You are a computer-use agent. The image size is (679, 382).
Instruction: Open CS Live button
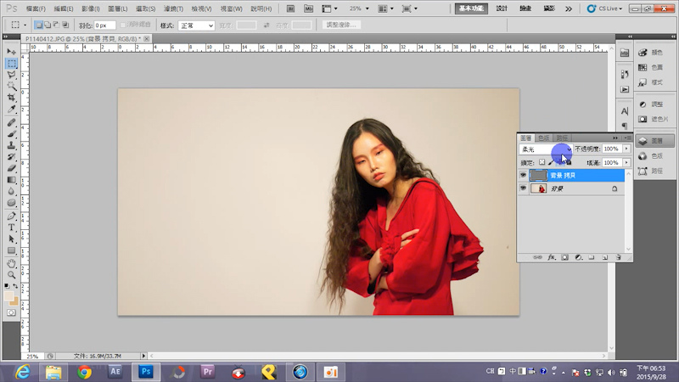coord(604,8)
